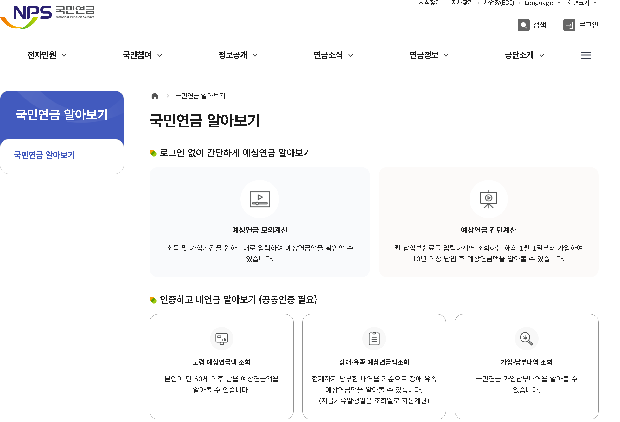Click the NPS 국민연금 logo
The height and width of the screenshot is (422, 620).
click(x=48, y=16)
